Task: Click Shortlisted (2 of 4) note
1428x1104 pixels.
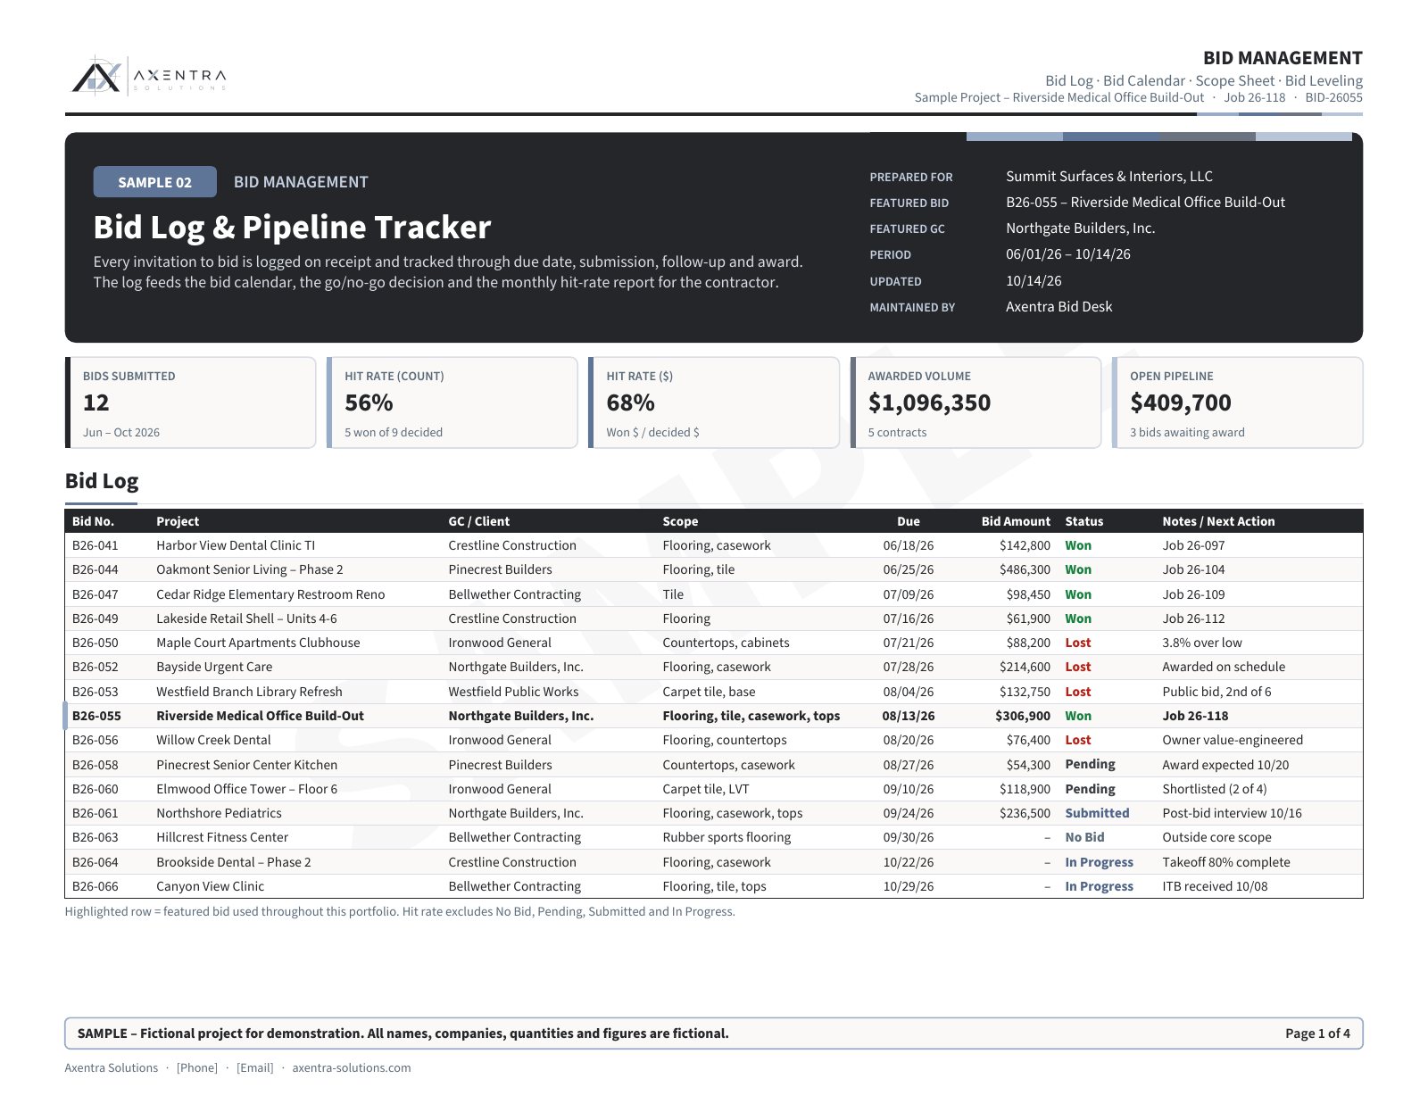Action: click(1215, 789)
